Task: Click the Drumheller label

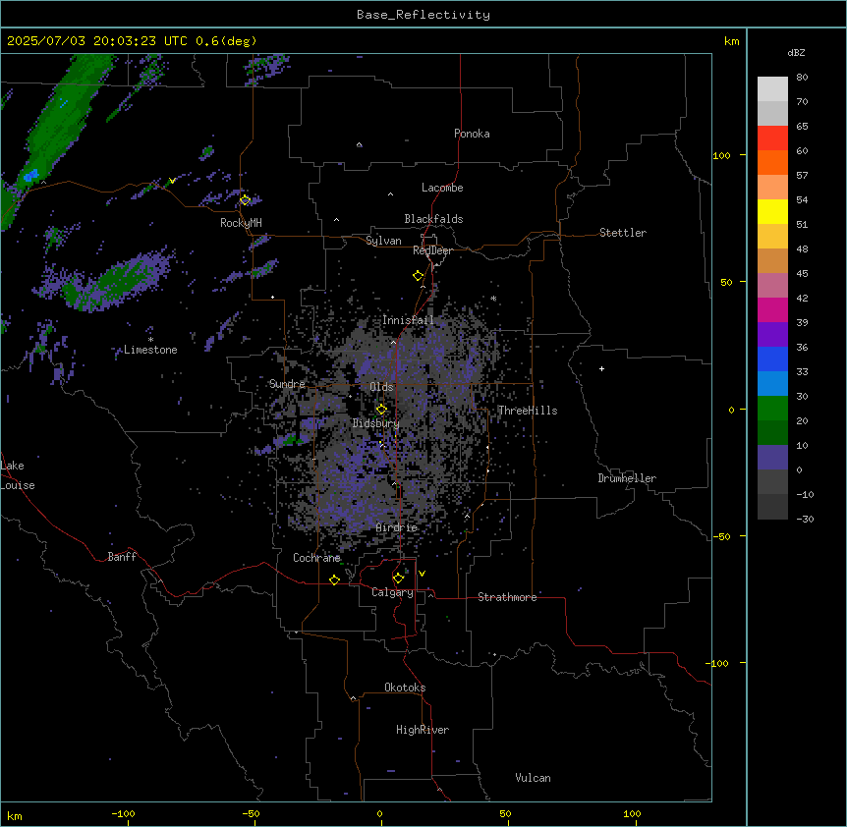Action: point(627,478)
